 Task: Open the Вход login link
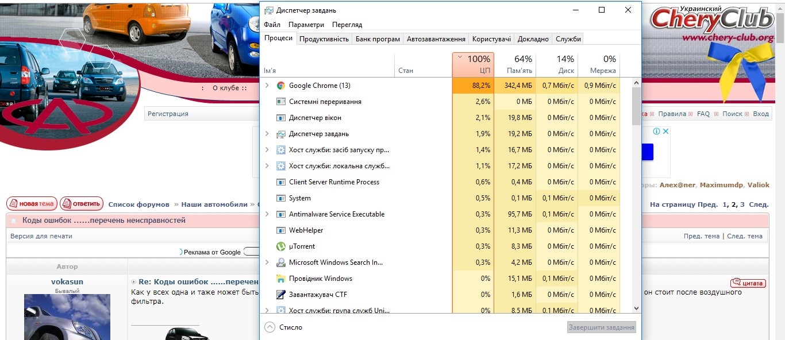[761, 114]
